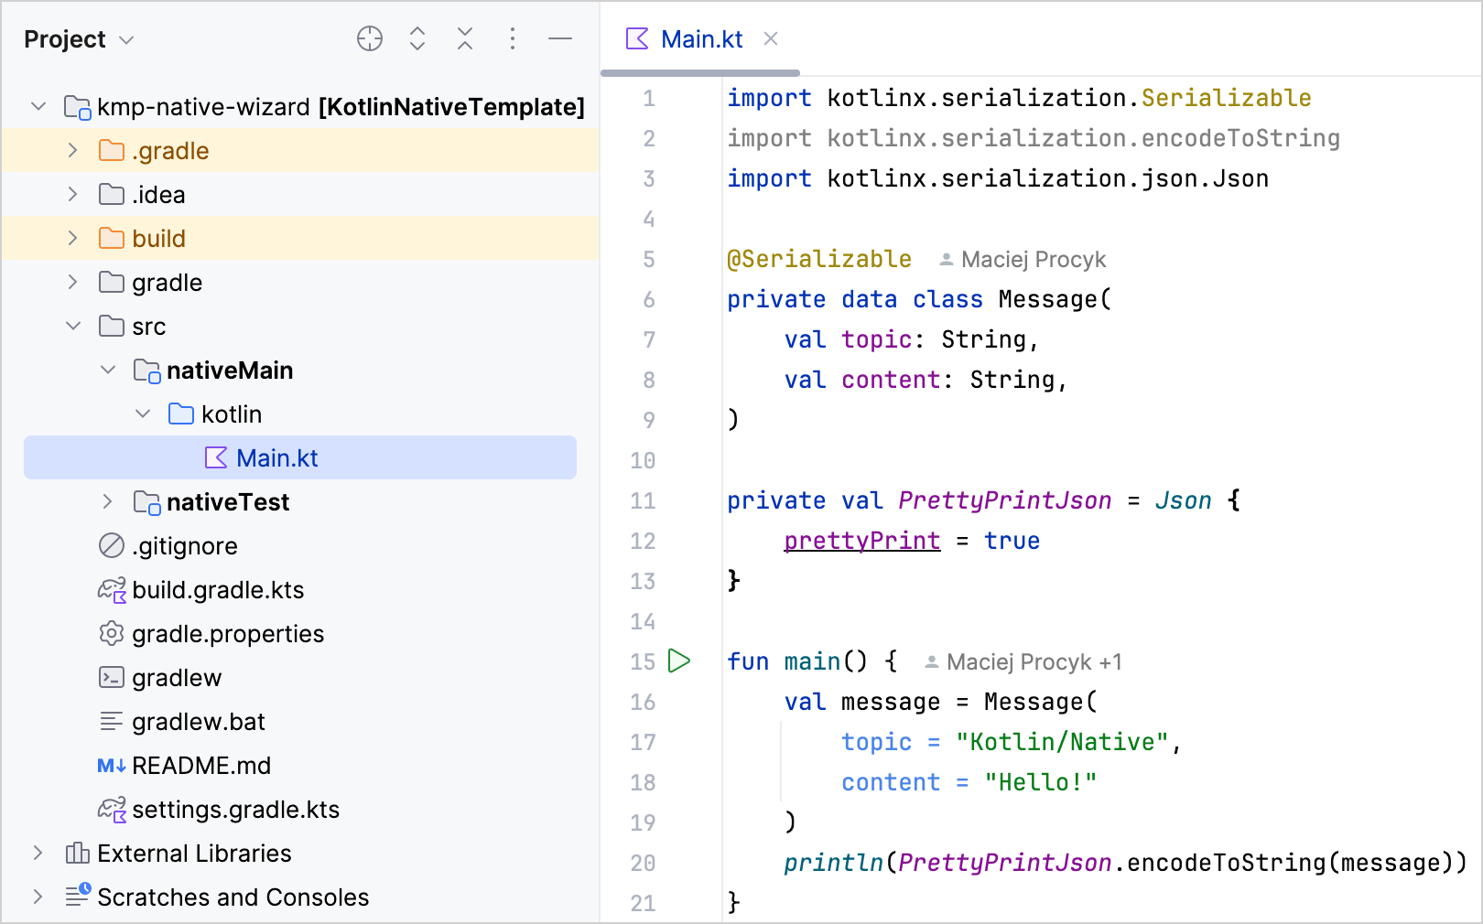
Task: Expand the .idea folder
Action: click(72, 194)
